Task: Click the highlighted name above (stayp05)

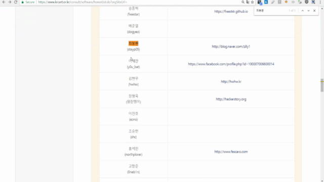Action: tap(133, 43)
